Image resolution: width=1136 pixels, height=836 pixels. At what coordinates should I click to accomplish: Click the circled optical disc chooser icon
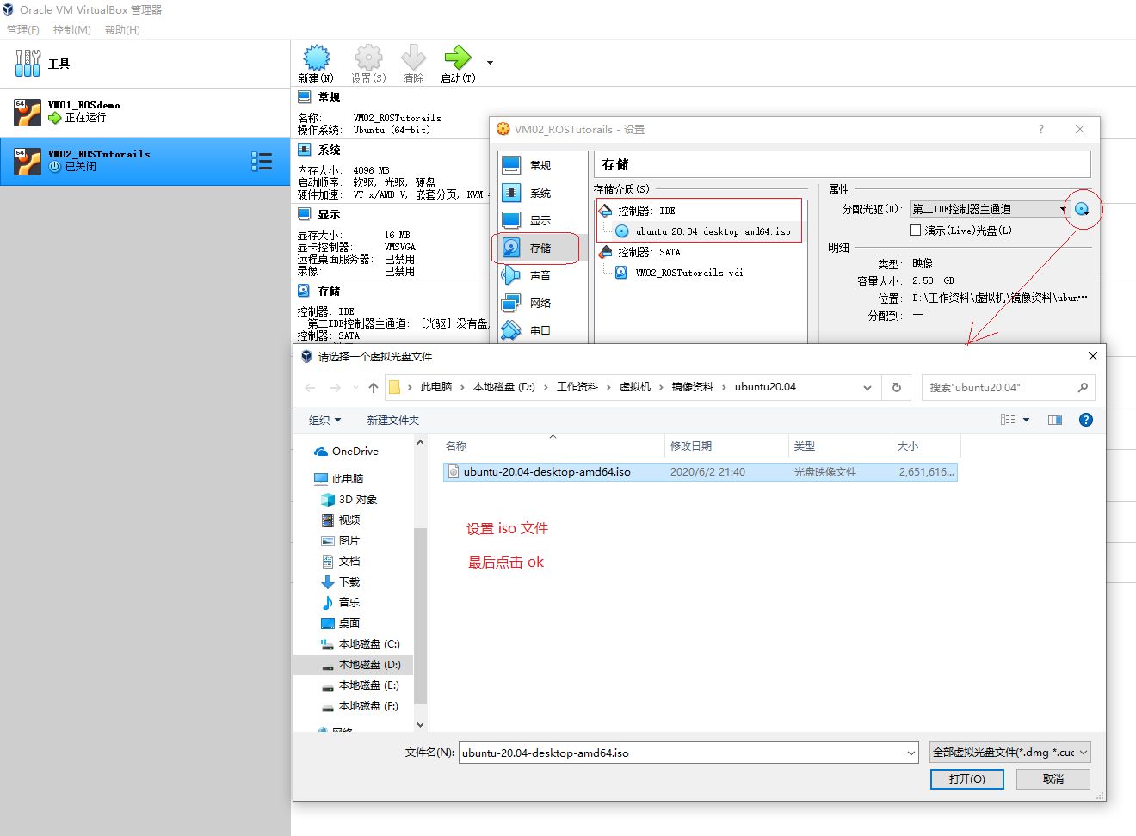(1081, 208)
